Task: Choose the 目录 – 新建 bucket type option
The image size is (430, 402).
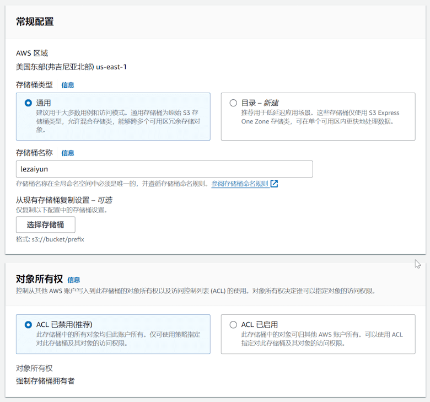Action: pos(233,103)
